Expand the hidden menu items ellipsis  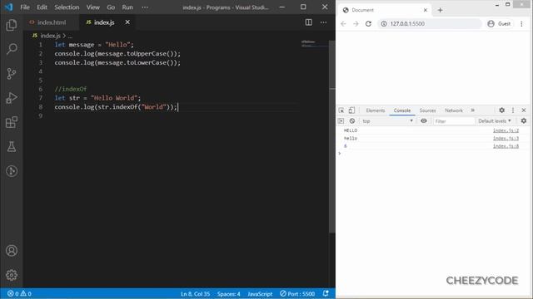pos(145,7)
